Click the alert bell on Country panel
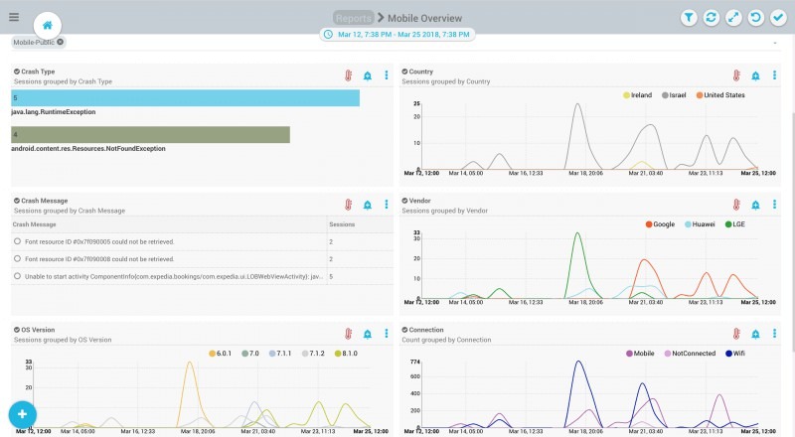The image size is (795, 437). [x=755, y=75]
